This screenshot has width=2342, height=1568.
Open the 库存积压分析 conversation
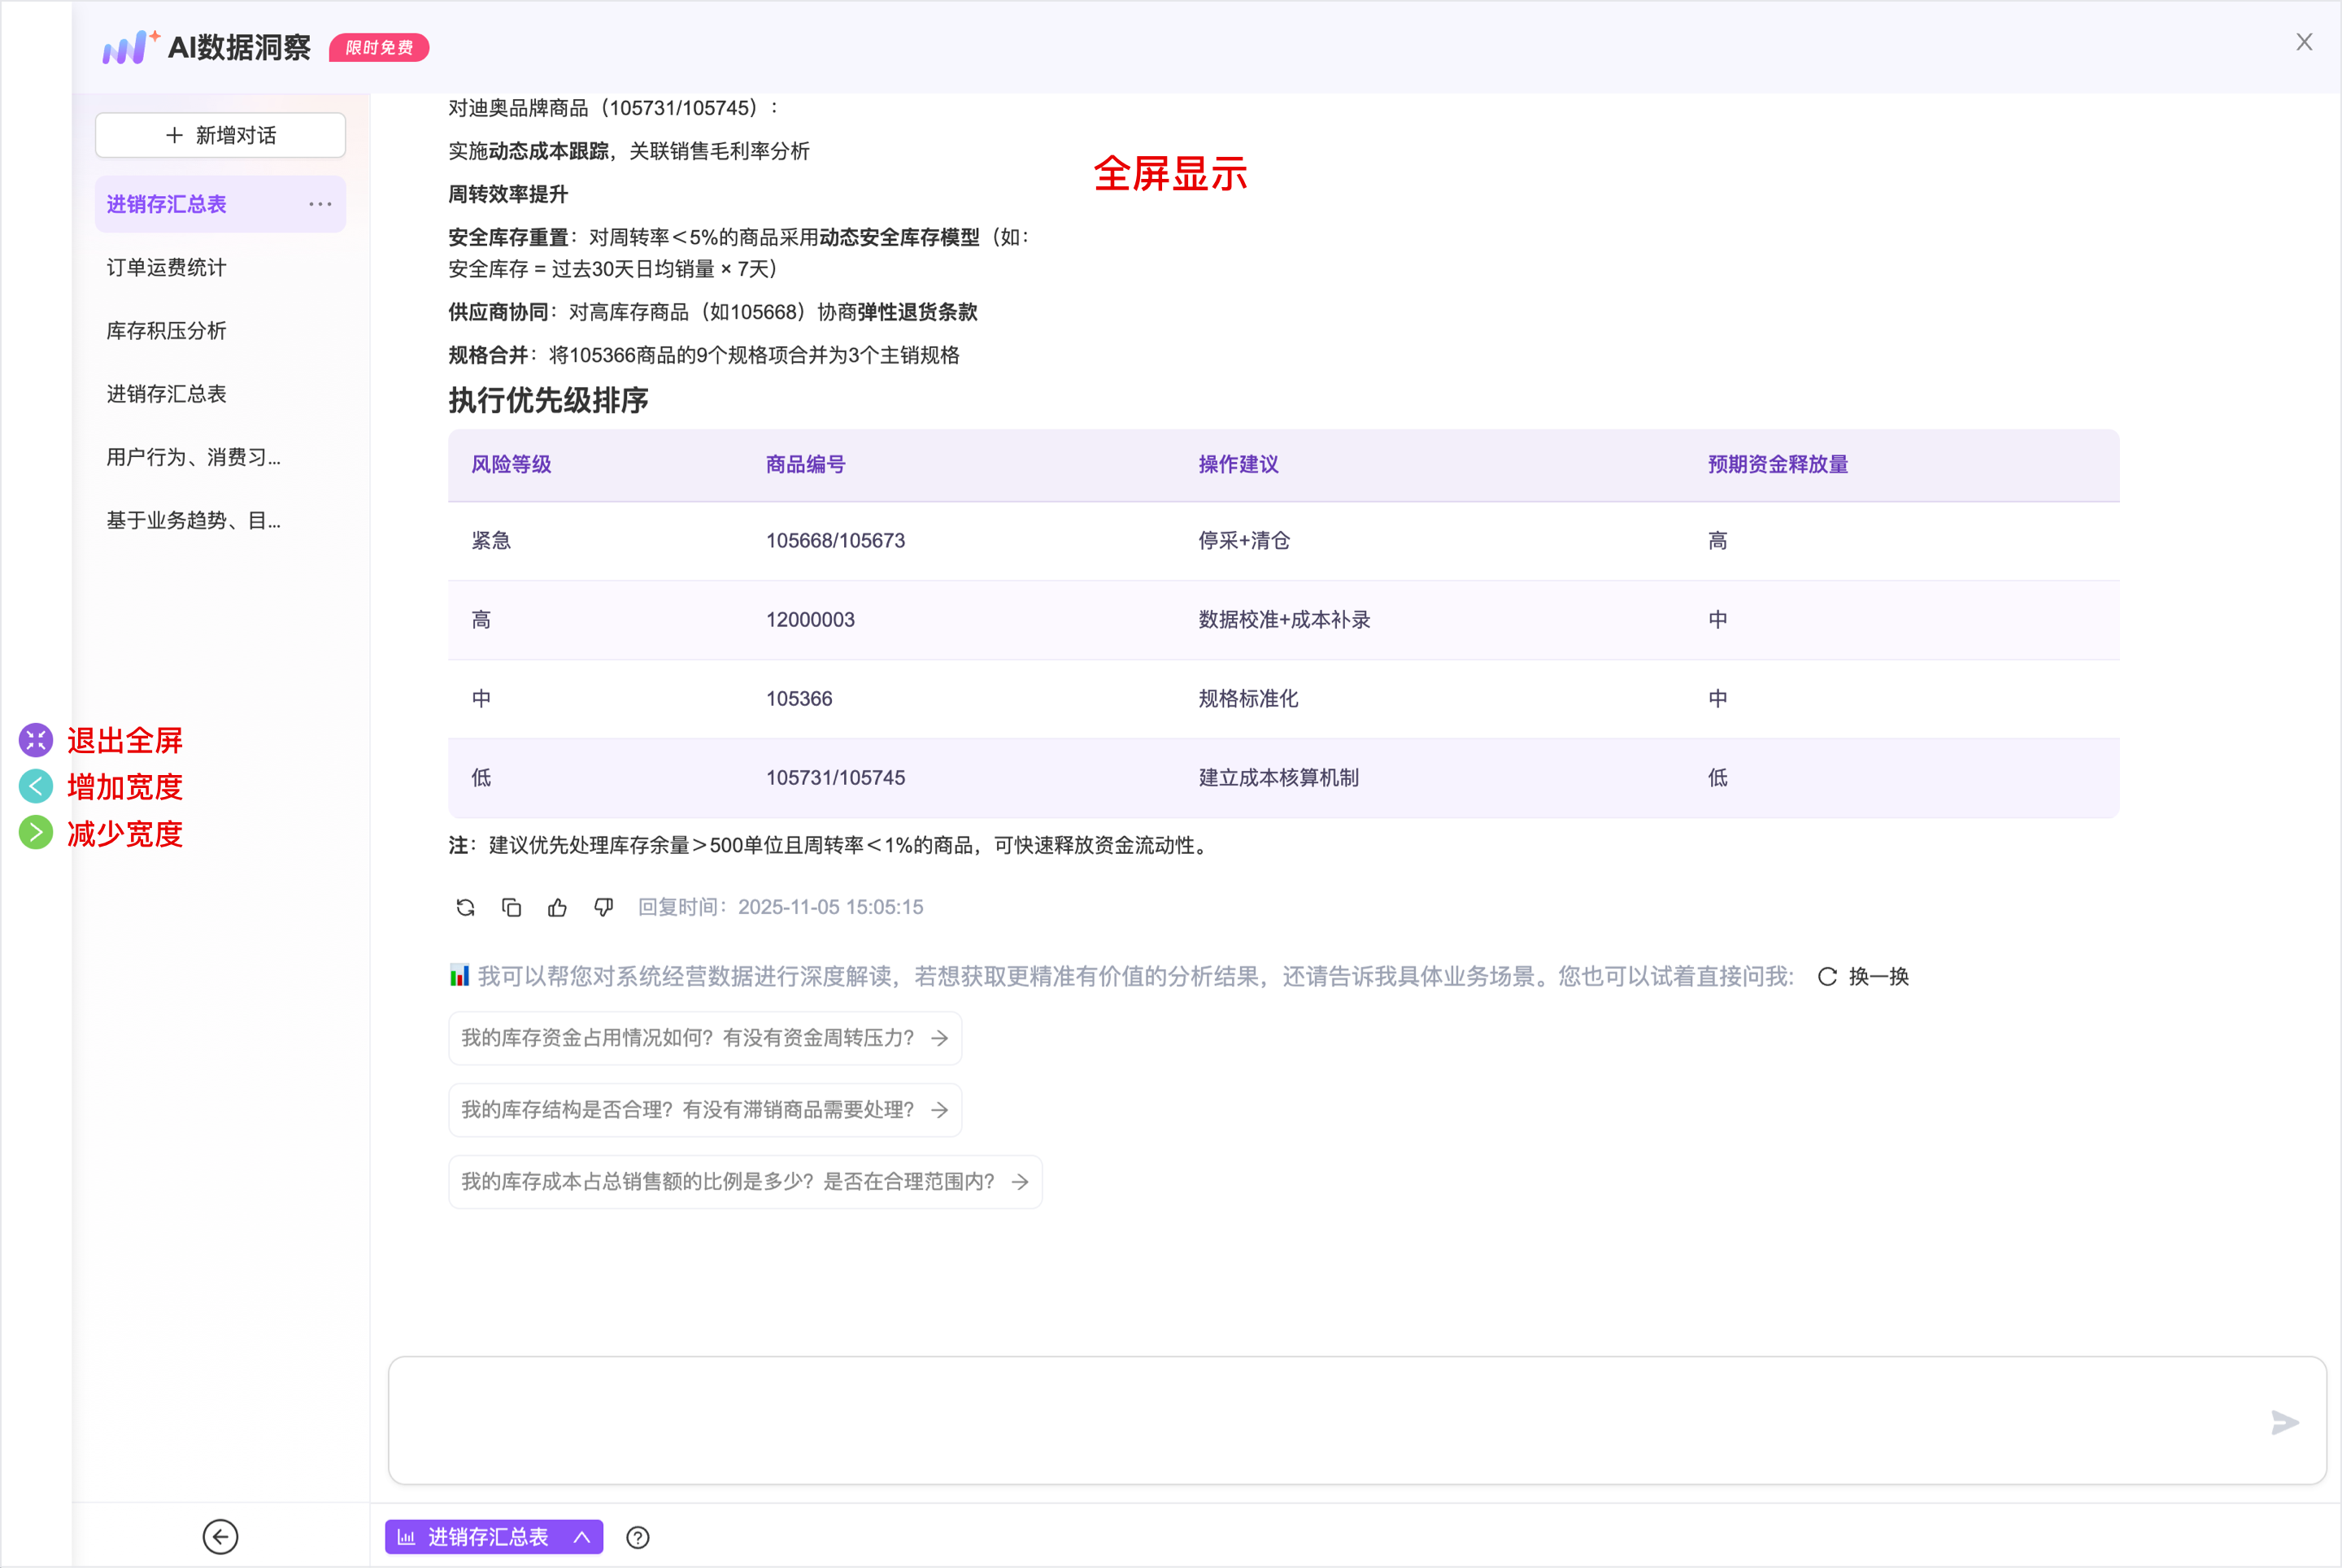167,330
